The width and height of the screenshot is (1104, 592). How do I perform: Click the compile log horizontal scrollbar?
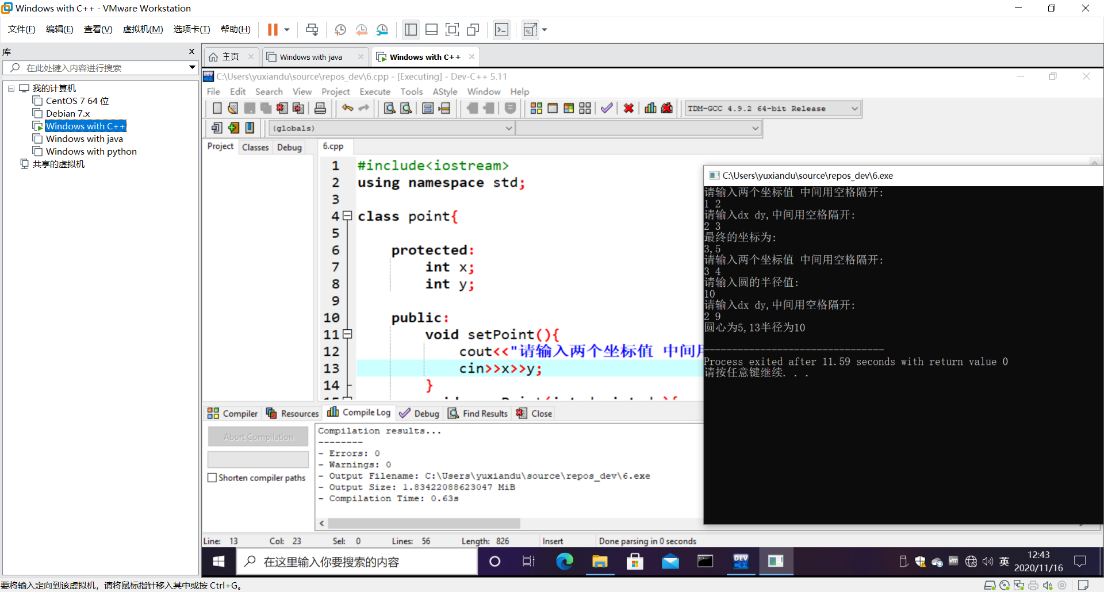coord(424,524)
